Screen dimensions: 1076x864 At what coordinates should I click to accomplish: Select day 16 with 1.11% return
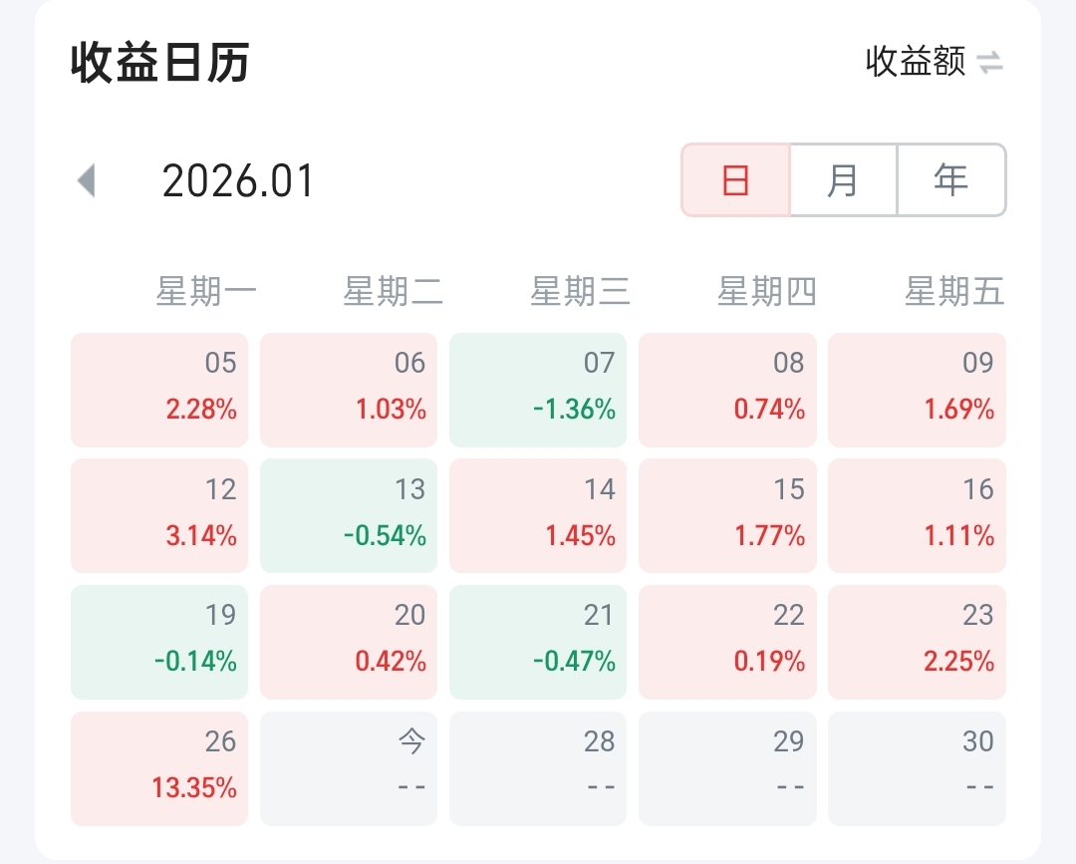point(917,515)
